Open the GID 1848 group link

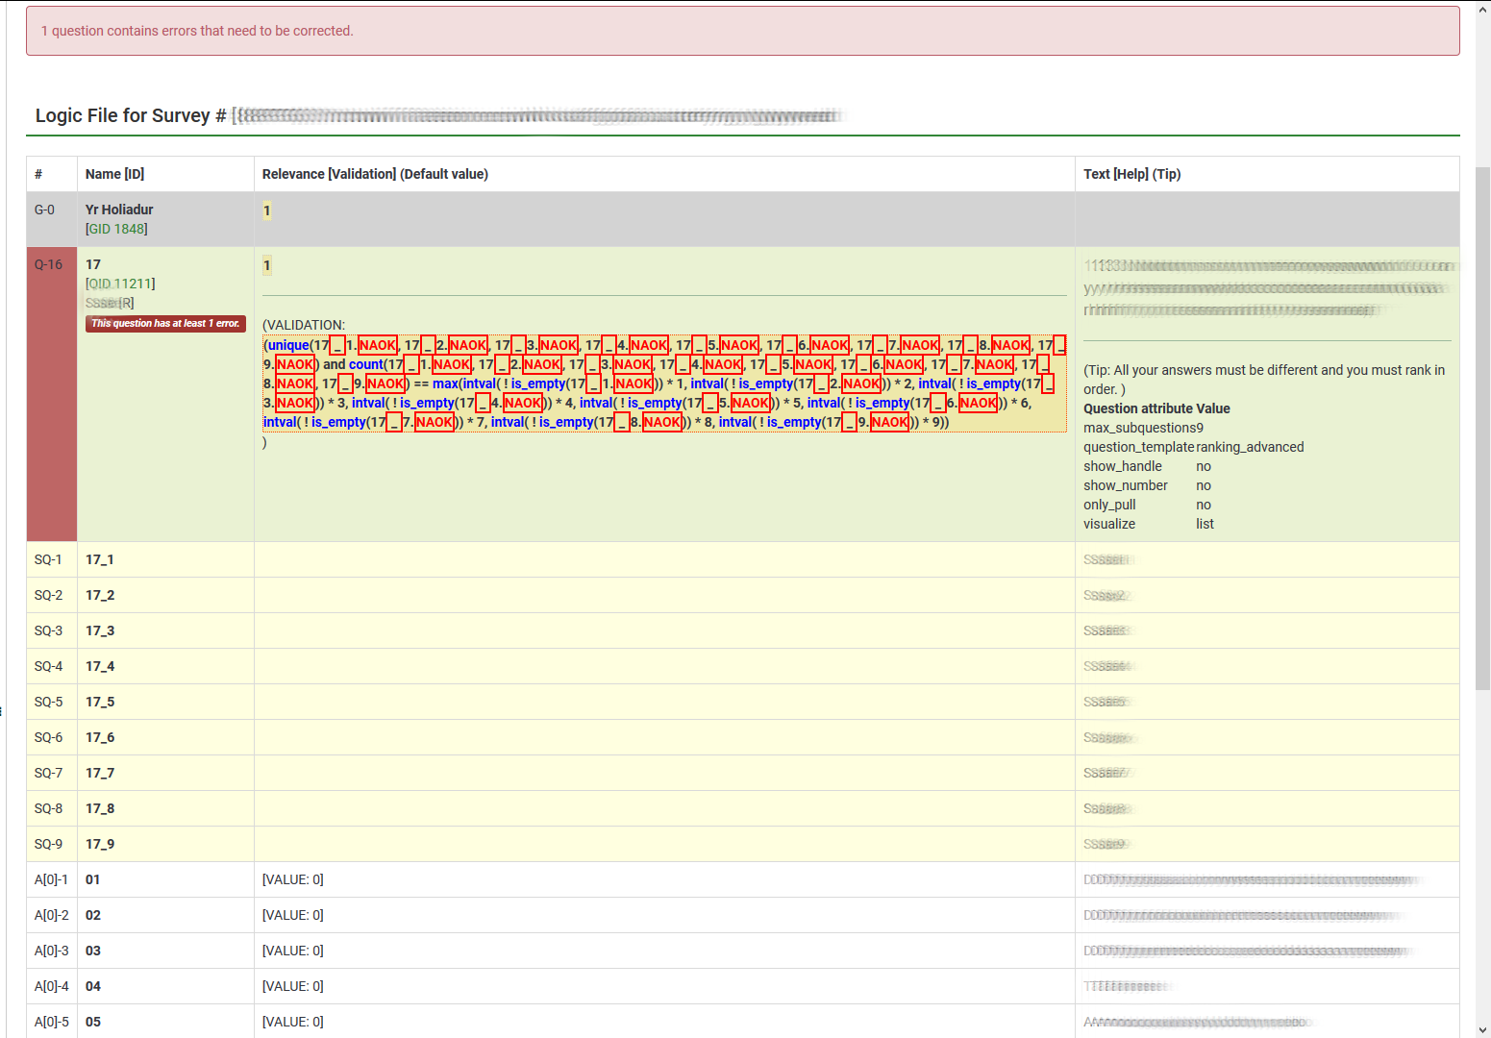[x=117, y=229]
